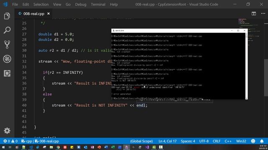This screenshot has height=150, width=268.
Task: Click the VS Code logo in the title bar
Action: (x=5, y=4)
